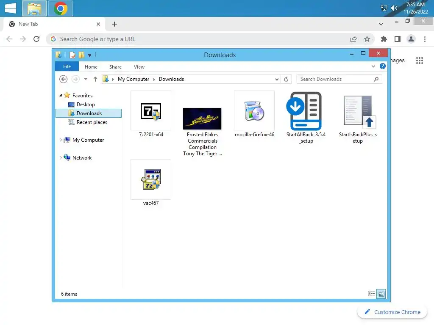Click Chrome share this page icon
Screen dimensions: 434x325
(353, 39)
